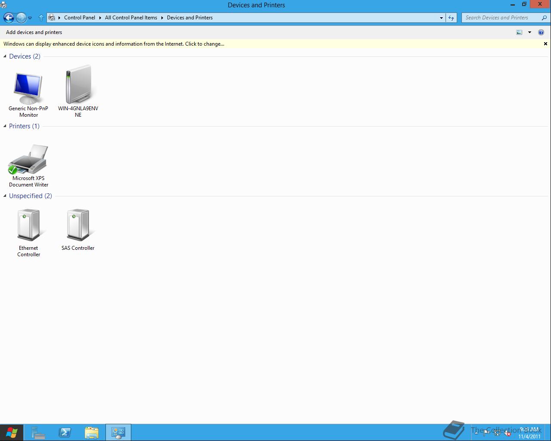Click the taskbar clock and date

529,433
